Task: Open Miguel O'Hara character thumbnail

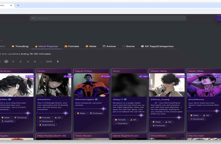Action: click(x=91, y=85)
